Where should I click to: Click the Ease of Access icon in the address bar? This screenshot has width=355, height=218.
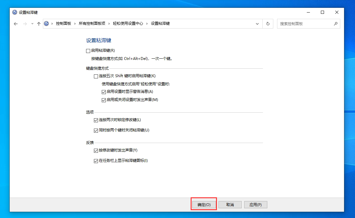[x=46, y=24]
